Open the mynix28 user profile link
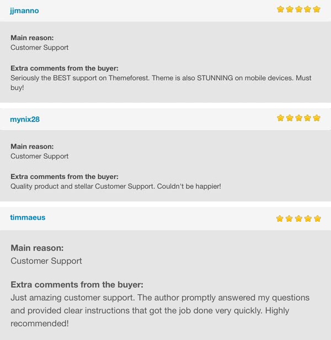 point(25,119)
